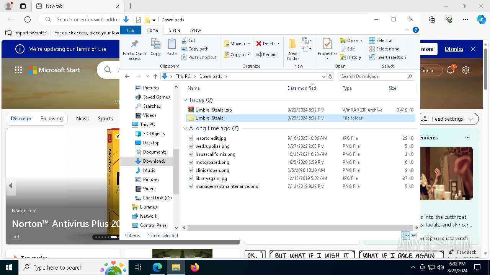Switch to details view layout
Image resolution: width=490 pixels, height=275 pixels.
point(406,236)
